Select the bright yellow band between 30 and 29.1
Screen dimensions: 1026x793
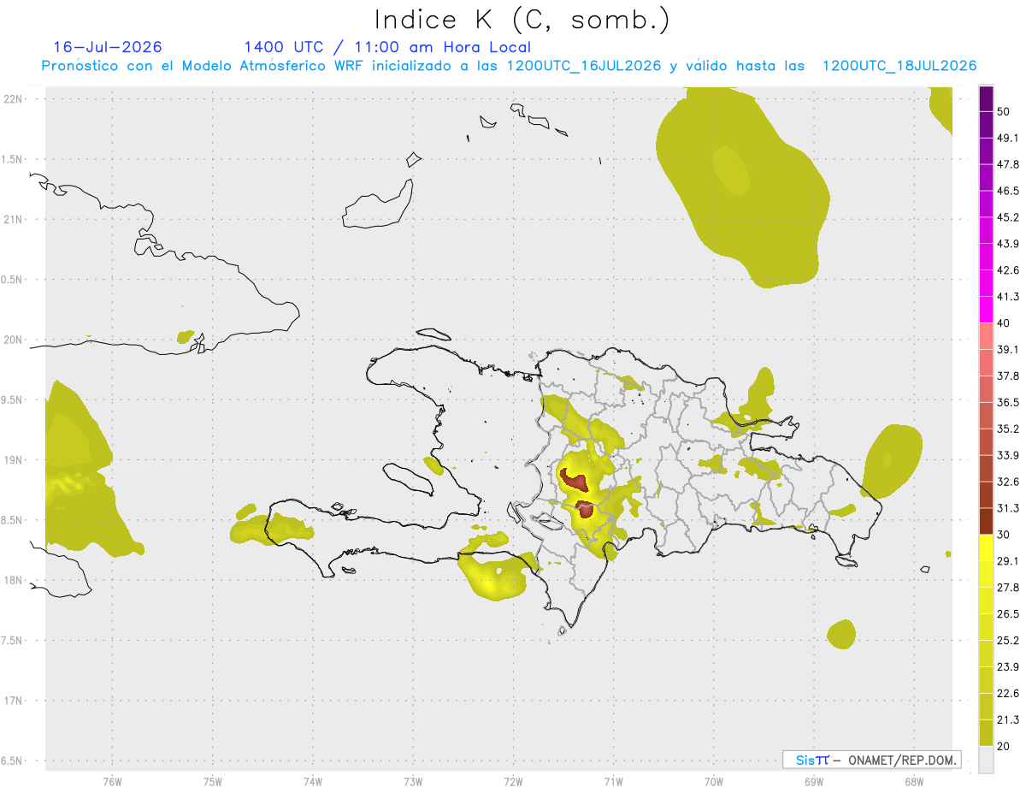click(x=986, y=547)
